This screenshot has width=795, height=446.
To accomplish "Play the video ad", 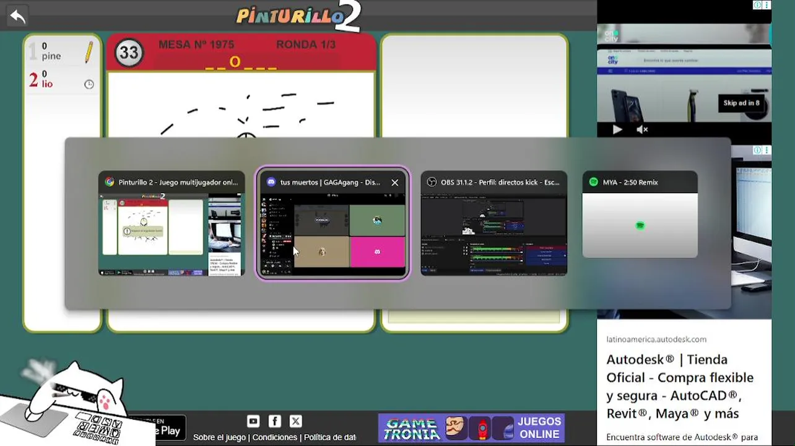I will pos(617,129).
